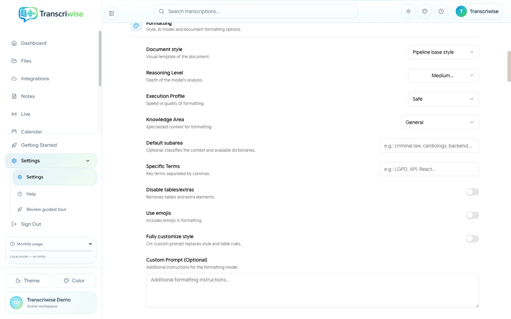Click the Theme button

click(x=28, y=281)
